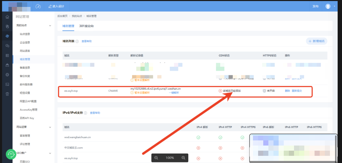Open 网站语言 in the sidebar
Image resolution: width=342 pixels, height=163 pixels.
[x=25, y=51]
